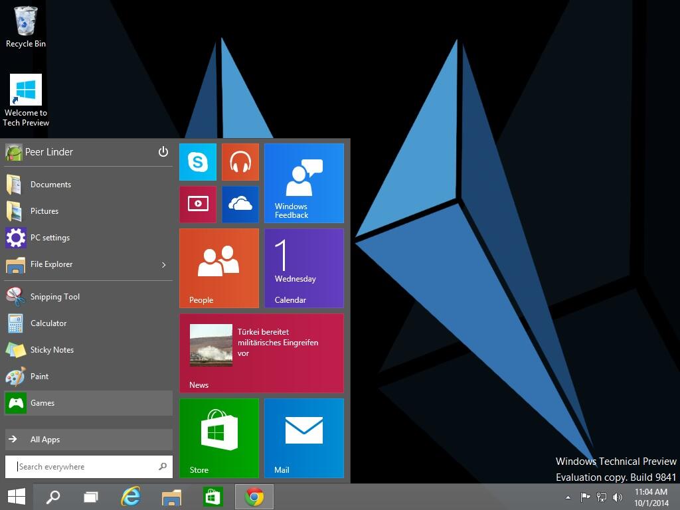Open File Explorer from the taskbar
The image size is (680, 510).
(x=171, y=497)
